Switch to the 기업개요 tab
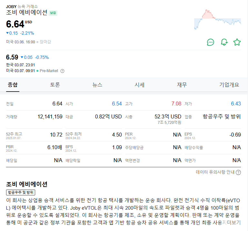Screen dimensions: 248x231 (x=229, y=85)
